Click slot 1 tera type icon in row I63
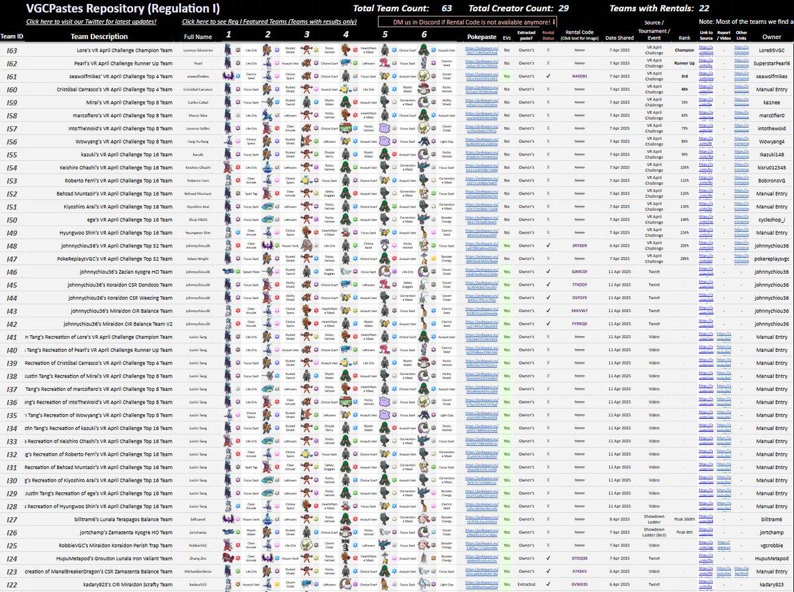The image size is (794, 592). [238, 50]
